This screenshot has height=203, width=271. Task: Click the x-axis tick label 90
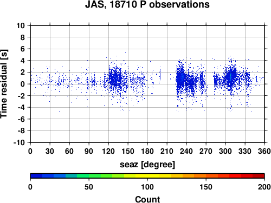[x=89, y=151]
